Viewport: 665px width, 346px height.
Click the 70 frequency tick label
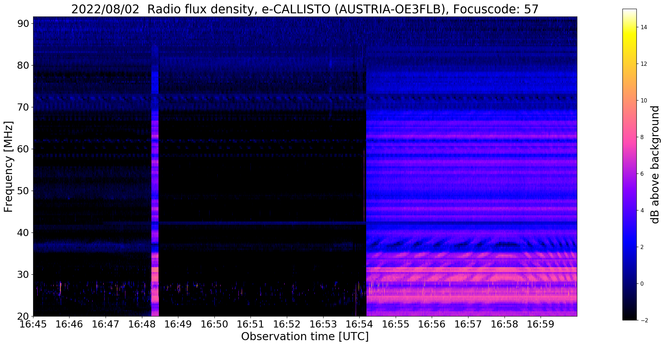click(23, 107)
